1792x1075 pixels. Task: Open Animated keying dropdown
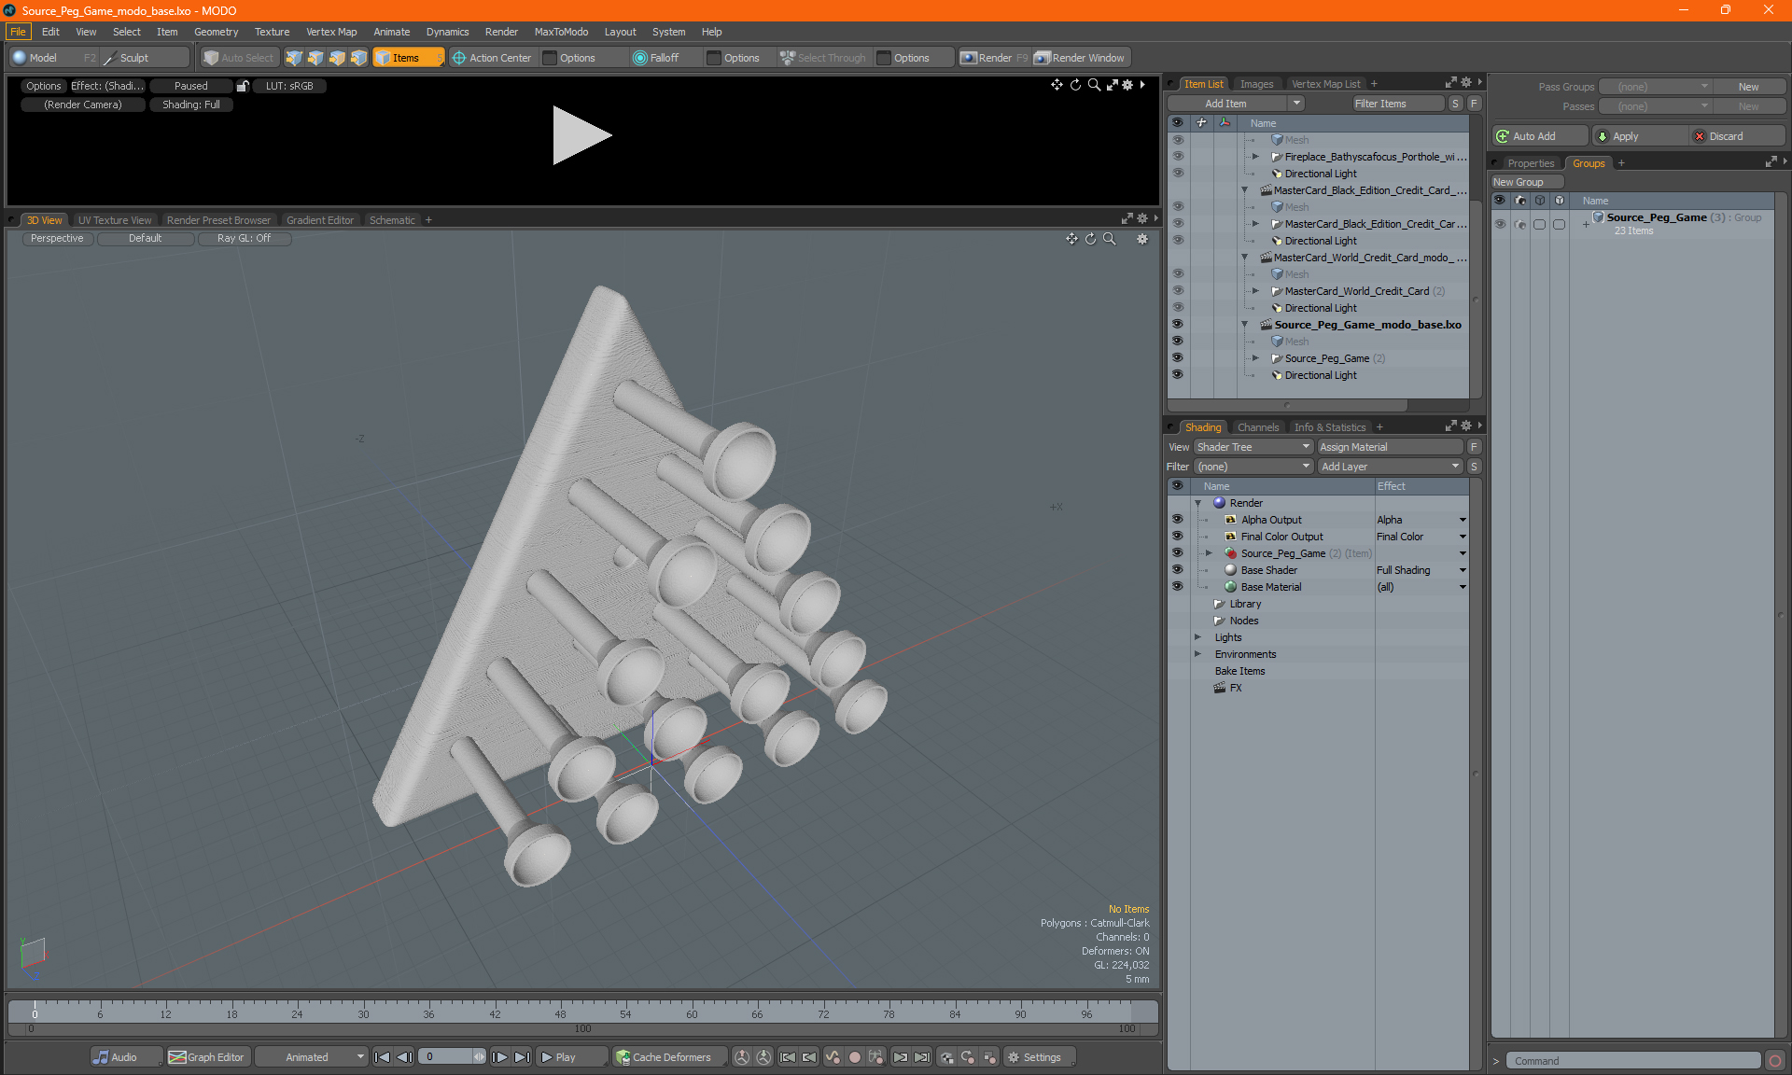[311, 1057]
